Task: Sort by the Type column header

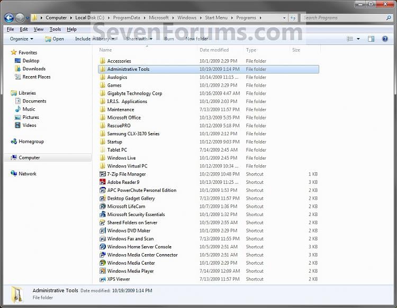Action: click(251, 50)
